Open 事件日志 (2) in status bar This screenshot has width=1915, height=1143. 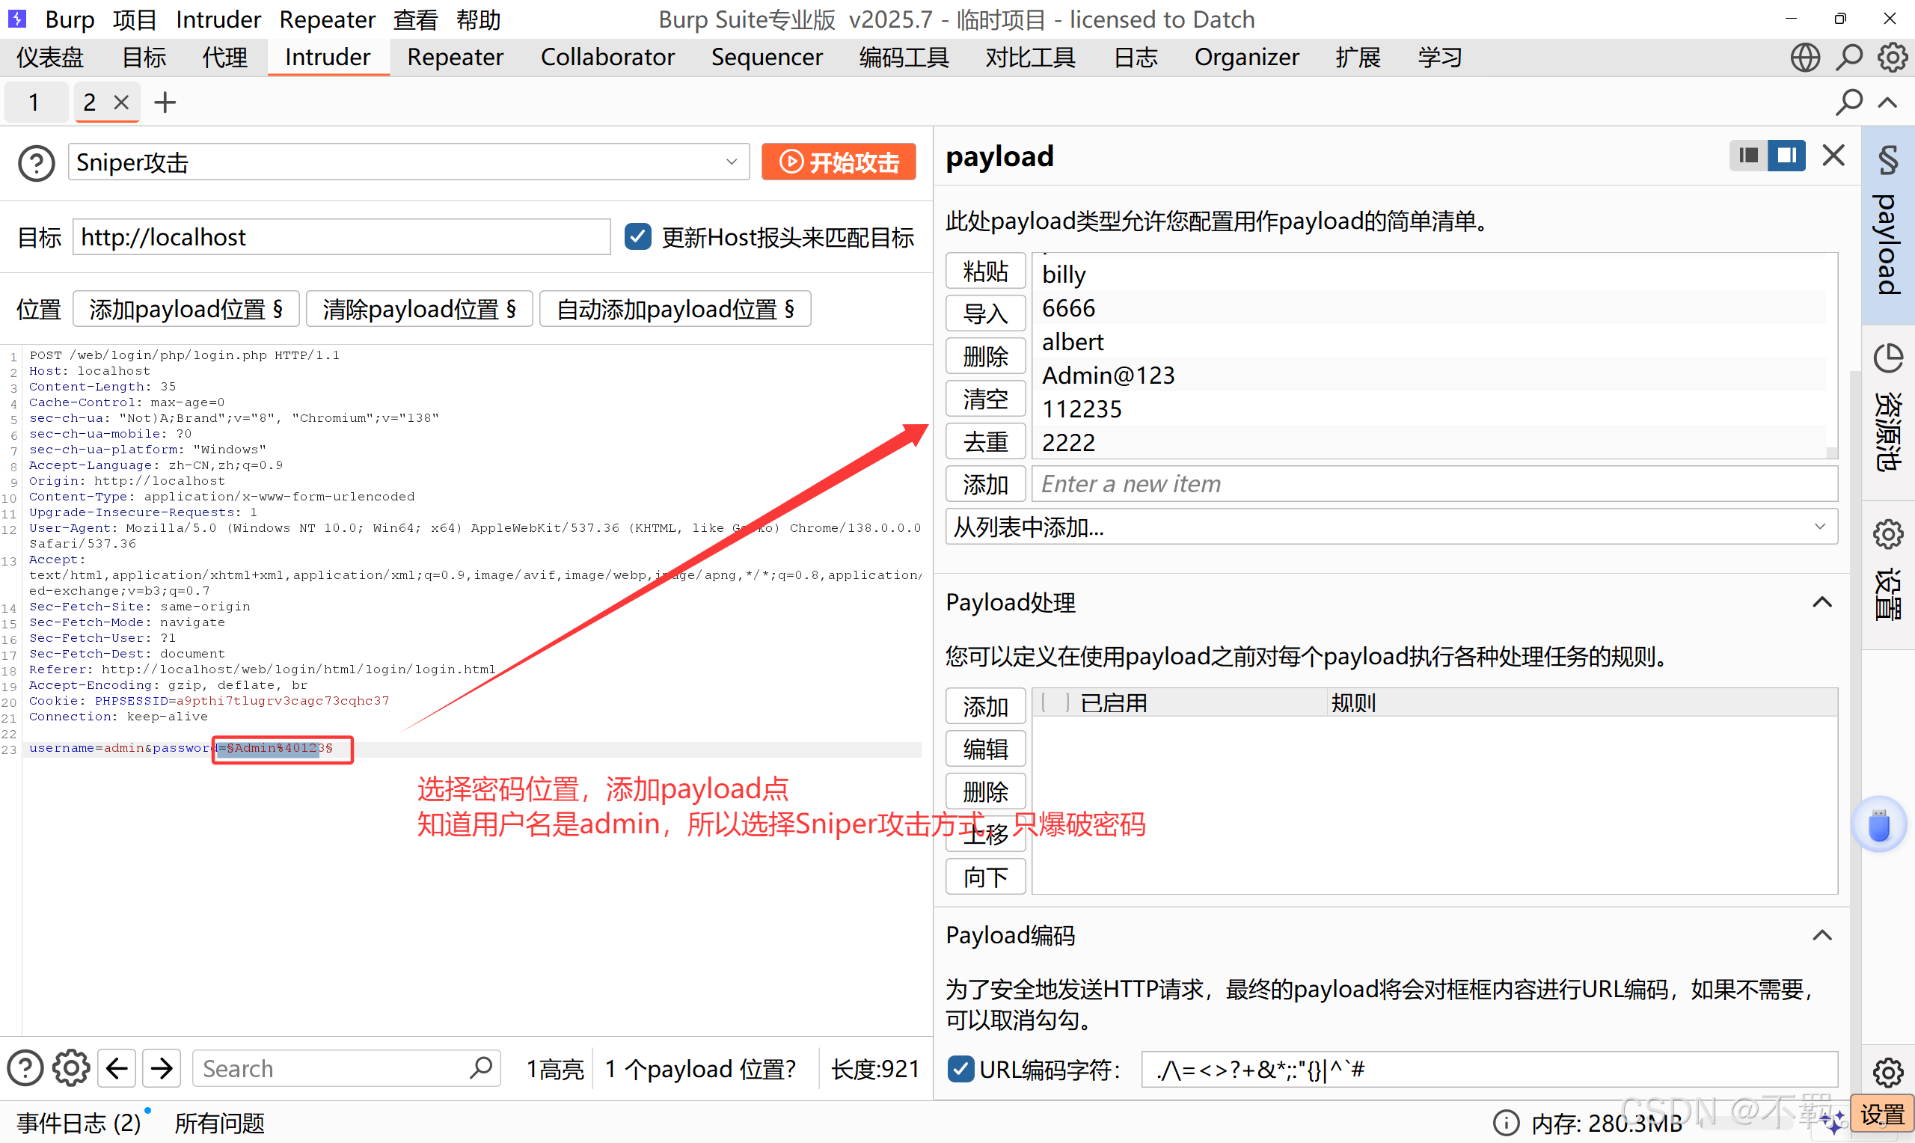pos(79,1123)
